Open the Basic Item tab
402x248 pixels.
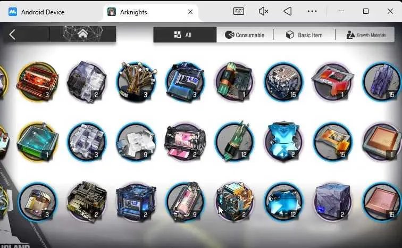tap(304, 35)
